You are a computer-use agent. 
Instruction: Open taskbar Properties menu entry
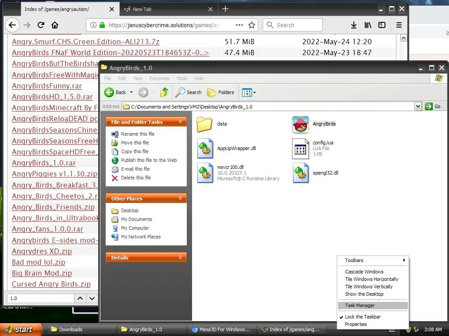click(373, 324)
